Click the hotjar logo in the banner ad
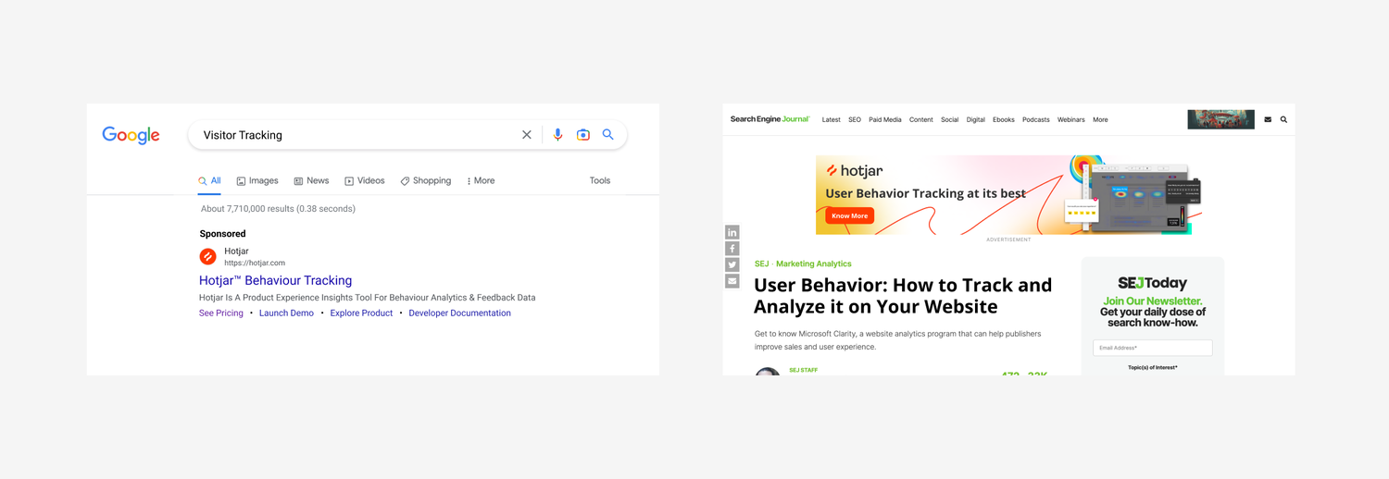The width and height of the screenshot is (1389, 479). click(x=855, y=171)
